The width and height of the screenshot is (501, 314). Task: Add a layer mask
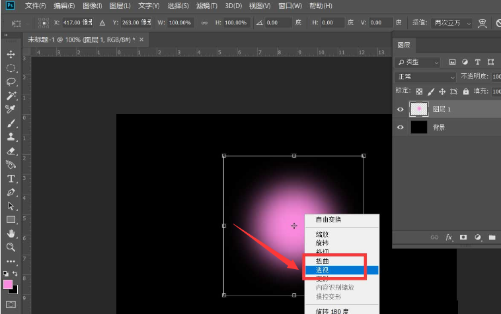click(463, 237)
